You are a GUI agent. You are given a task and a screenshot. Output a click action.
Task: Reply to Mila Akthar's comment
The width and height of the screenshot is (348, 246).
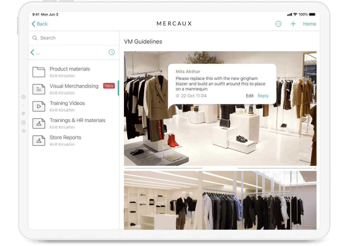(x=263, y=96)
